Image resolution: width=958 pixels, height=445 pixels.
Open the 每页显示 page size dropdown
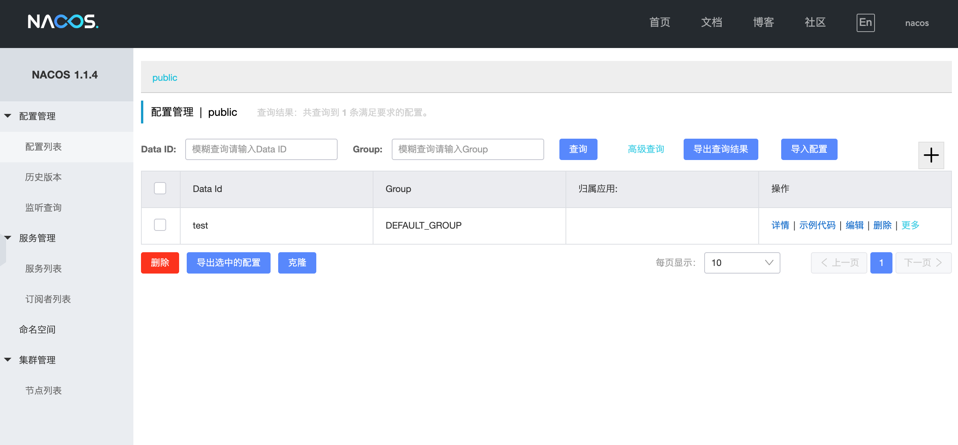742,263
